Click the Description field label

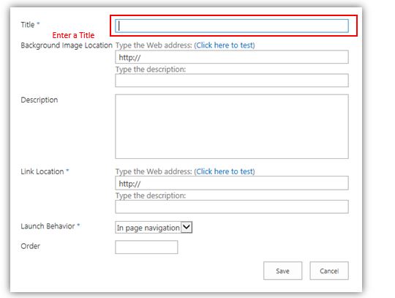(x=39, y=100)
